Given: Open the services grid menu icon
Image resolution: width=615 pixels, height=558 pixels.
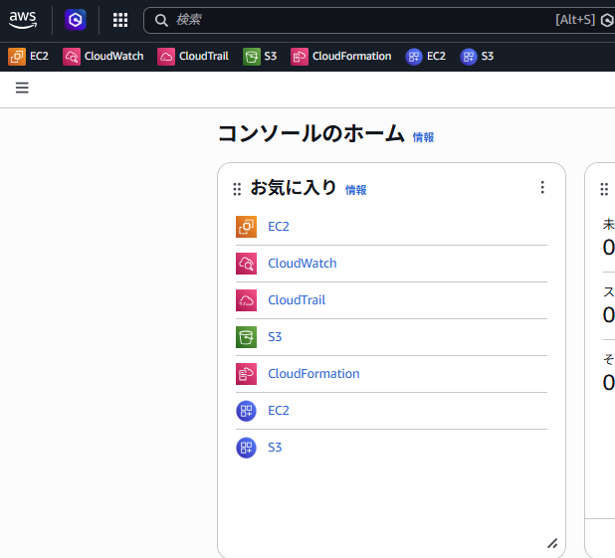Looking at the screenshot, I should tap(120, 20).
